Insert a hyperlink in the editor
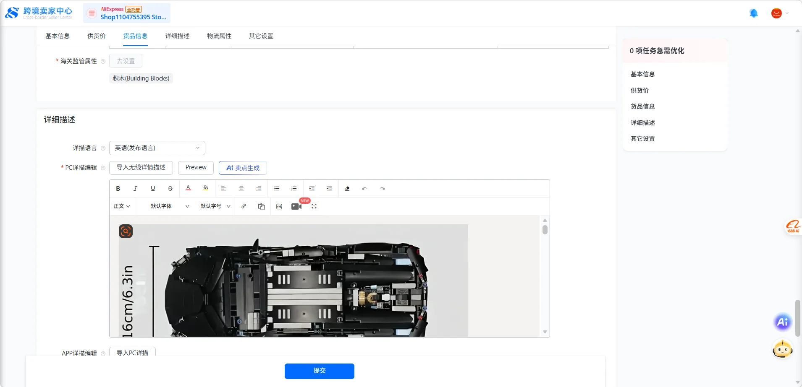This screenshot has height=387, width=802. click(244, 206)
